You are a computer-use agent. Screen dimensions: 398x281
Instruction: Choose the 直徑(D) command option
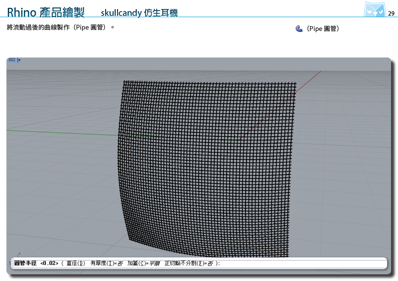tap(76, 263)
